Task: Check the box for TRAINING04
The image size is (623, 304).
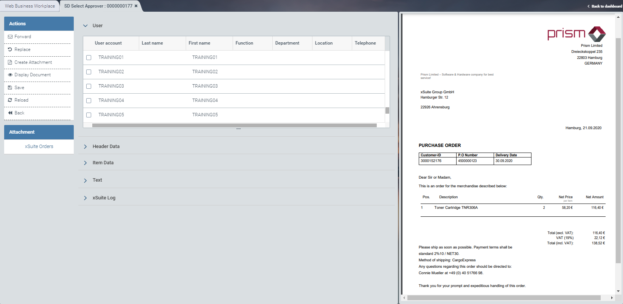Action: (x=89, y=100)
